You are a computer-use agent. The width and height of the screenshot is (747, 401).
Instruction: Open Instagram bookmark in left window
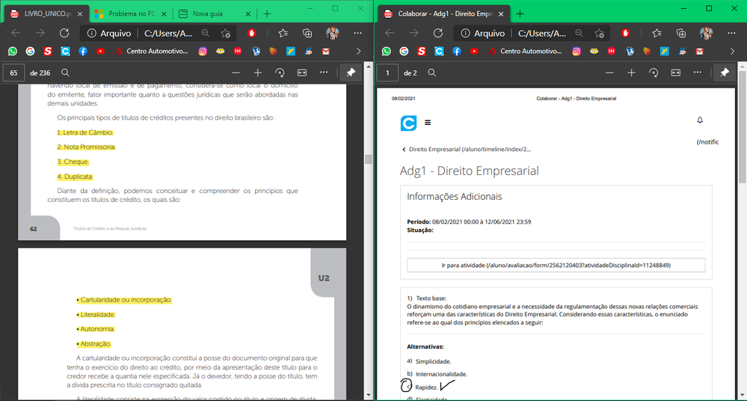(x=203, y=51)
